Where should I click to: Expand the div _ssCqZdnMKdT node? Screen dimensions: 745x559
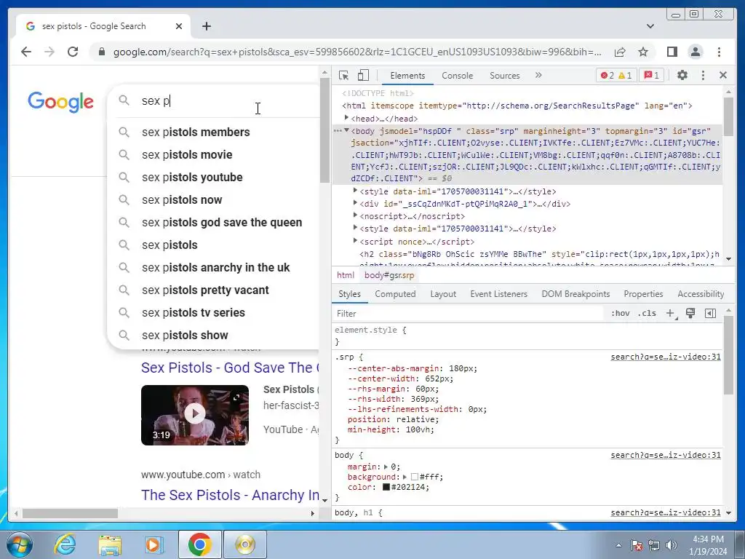(355, 203)
